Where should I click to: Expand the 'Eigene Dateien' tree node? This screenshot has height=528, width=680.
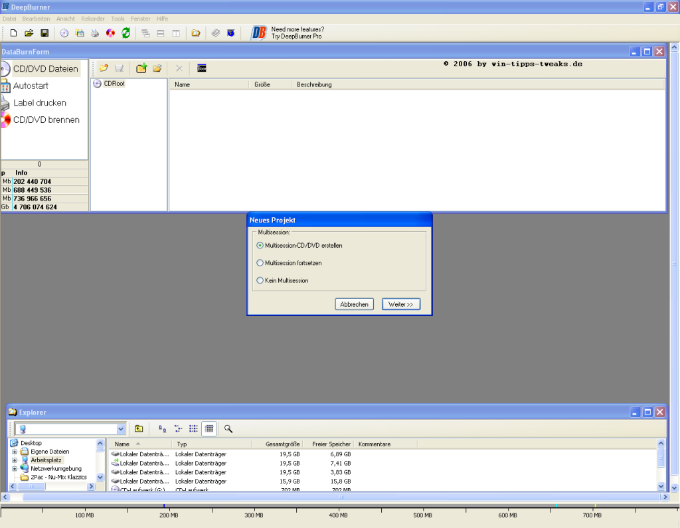point(15,452)
